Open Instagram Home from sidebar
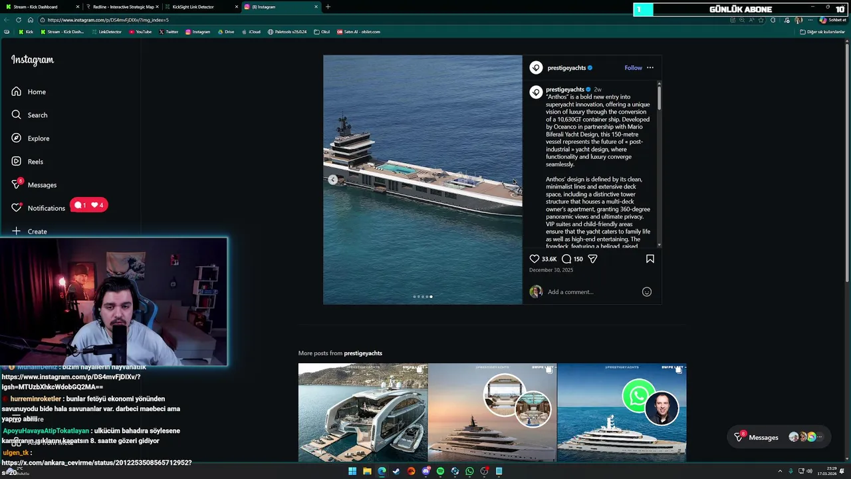The height and width of the screenshot is (479, 851). click(29, 92)
